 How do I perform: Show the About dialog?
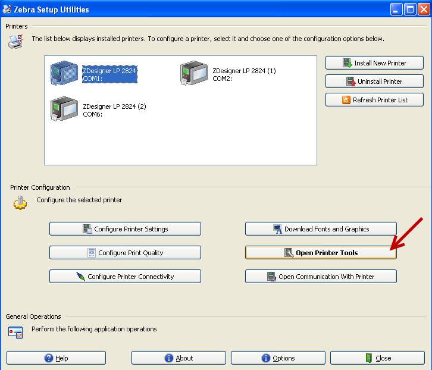(179, 358)
